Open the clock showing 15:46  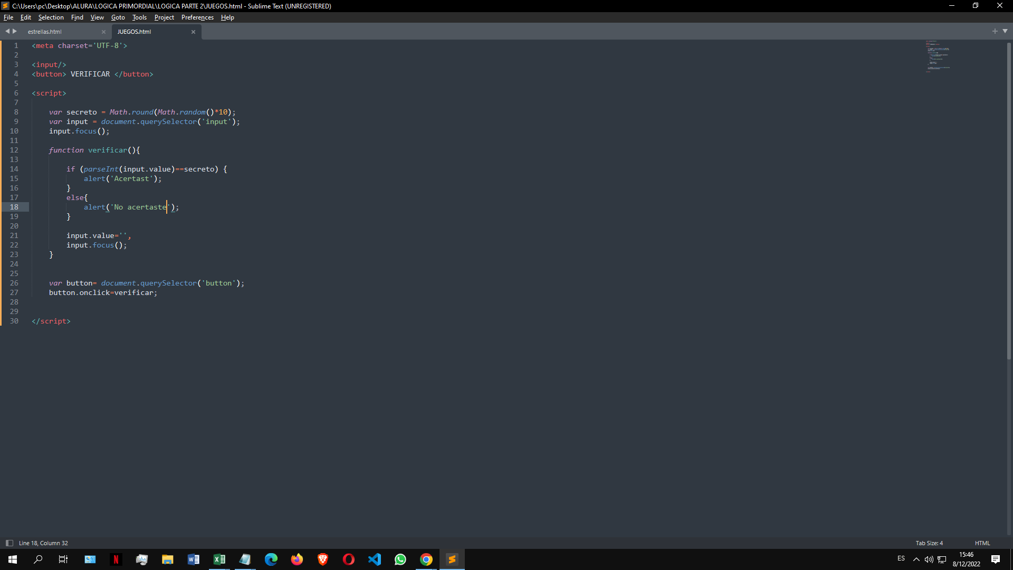966,559
